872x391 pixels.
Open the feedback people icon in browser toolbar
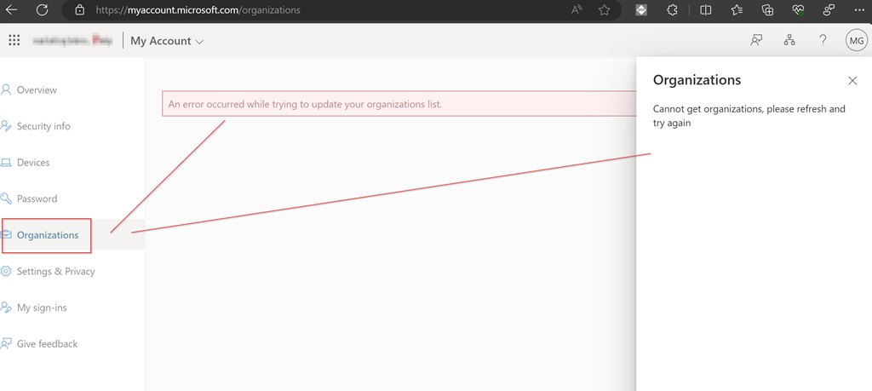click(829, 9)
